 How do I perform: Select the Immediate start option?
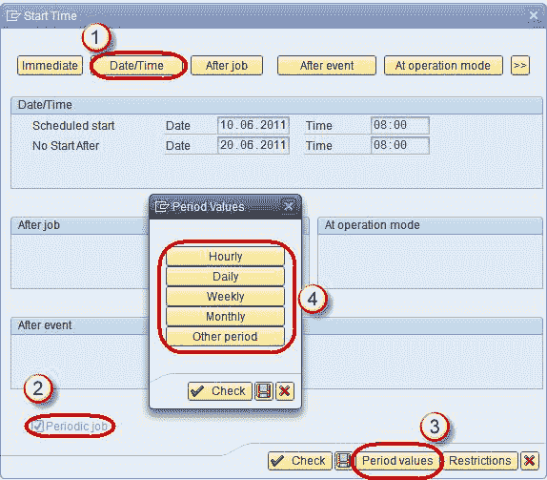point(50,65)
